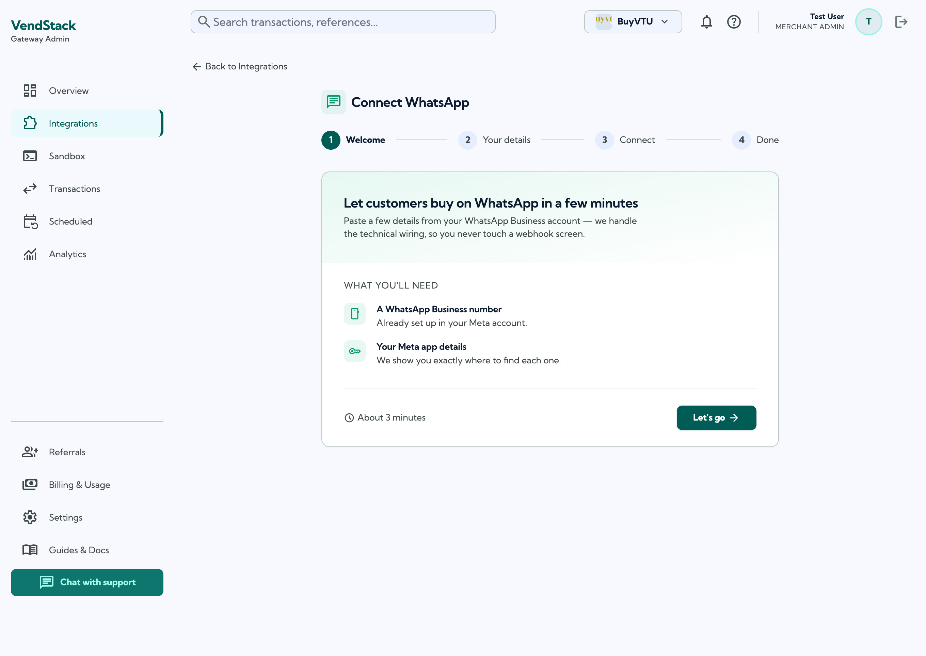Image resolution: width=926 pixels, height=656 pixels.
Task: Click the Let's go button
Action: click(716, 418)
